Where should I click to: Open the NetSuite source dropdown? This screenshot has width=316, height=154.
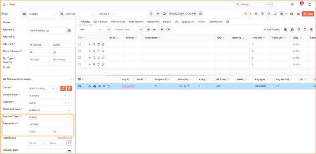pos(79,14)
